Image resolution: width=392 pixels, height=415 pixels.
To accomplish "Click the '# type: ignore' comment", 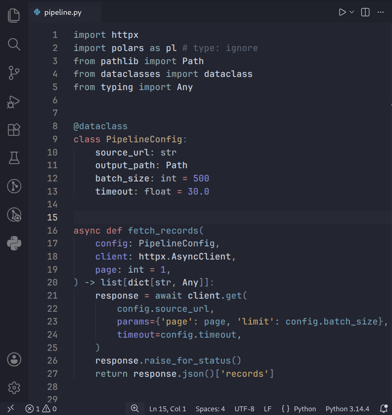I will (x=220, y=48).
